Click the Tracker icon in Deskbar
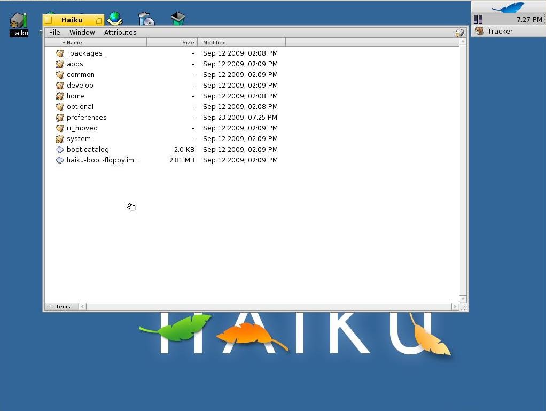 coord(480,32)
